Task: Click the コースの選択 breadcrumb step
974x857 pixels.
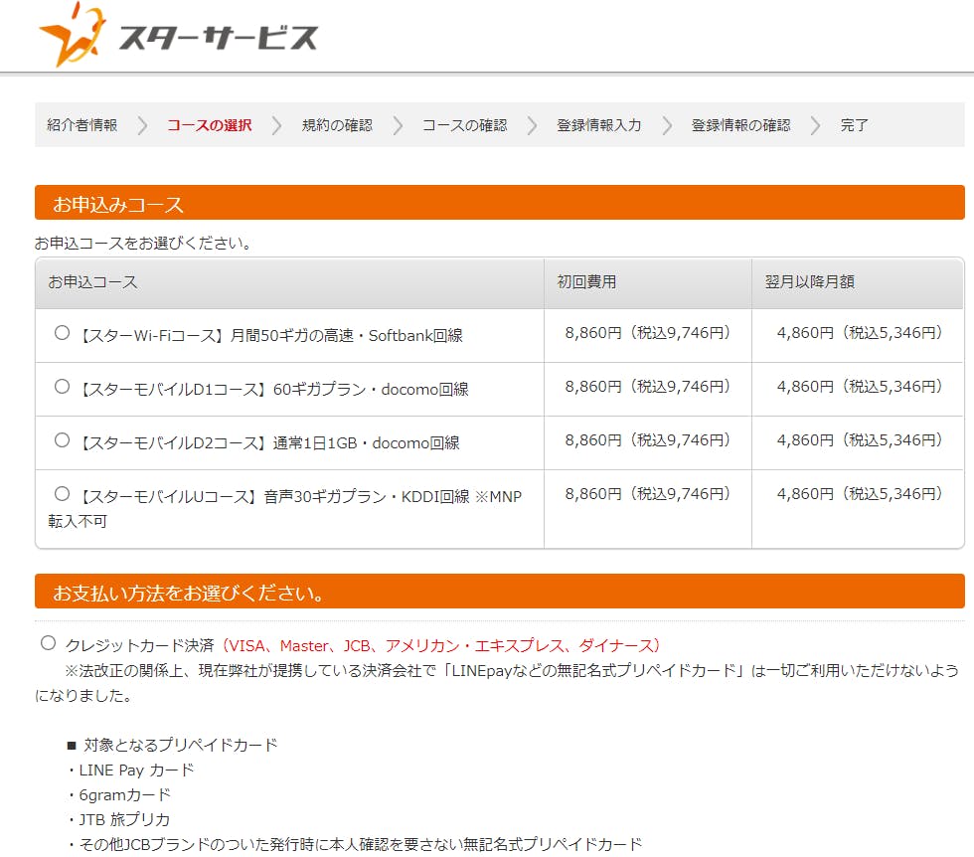Action: pos(209,125)
